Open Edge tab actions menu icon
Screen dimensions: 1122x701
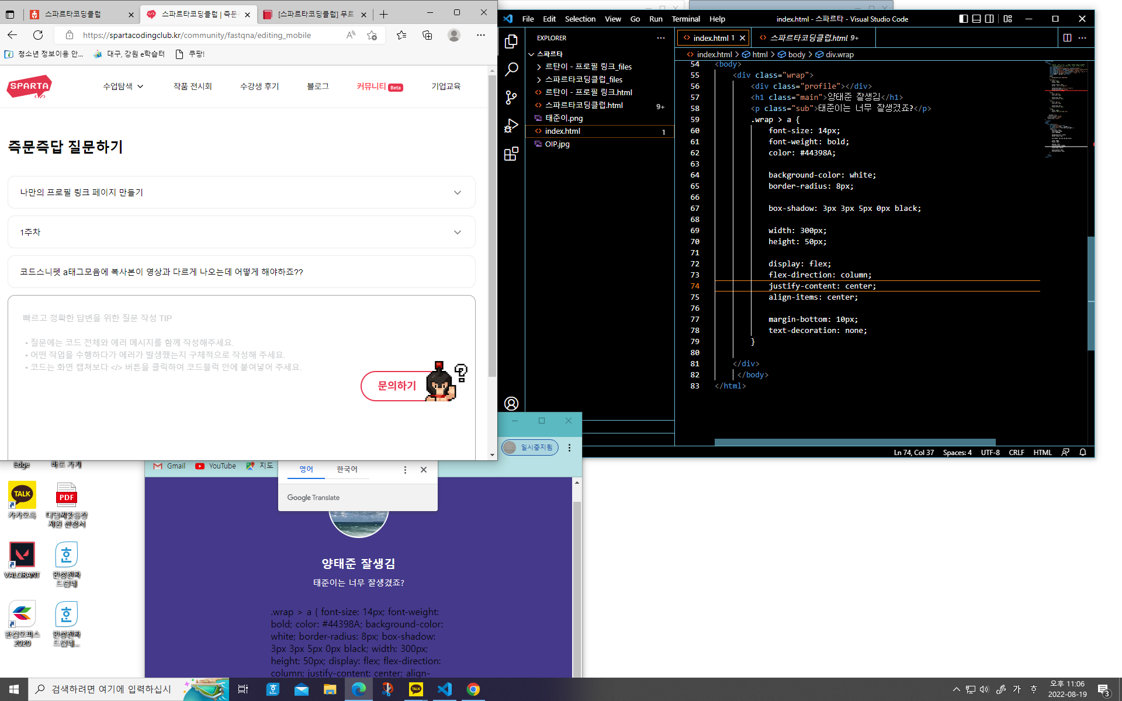pos(10,14)
